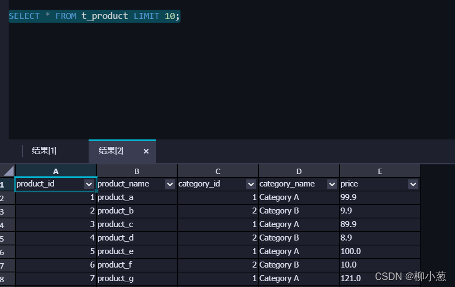Open the product_id filter dropdown
The width and height of the screenshot is (455, 287).
tap(89, 184)
